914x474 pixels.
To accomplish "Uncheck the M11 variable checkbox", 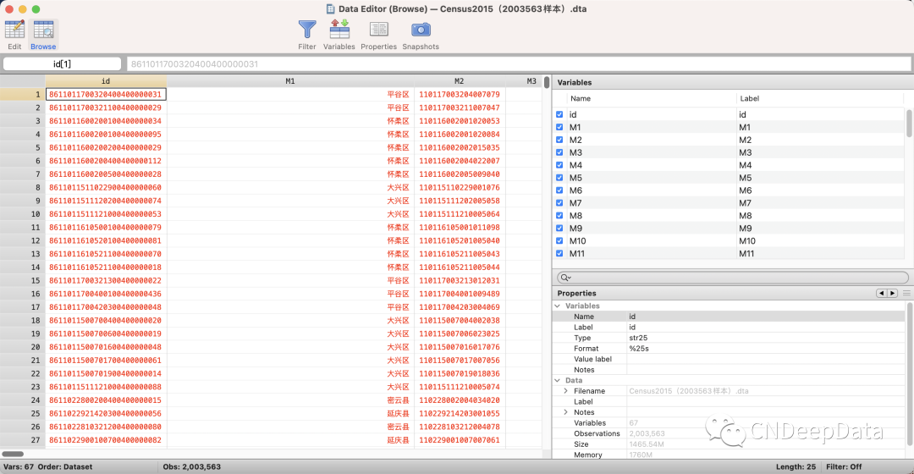I will (559, 254).
